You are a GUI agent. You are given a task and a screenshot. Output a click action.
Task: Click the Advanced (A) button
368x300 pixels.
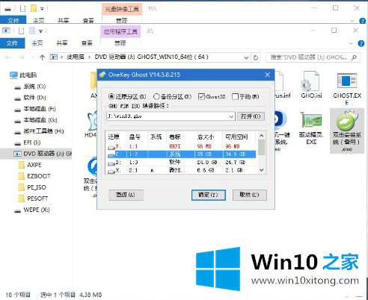126,195
